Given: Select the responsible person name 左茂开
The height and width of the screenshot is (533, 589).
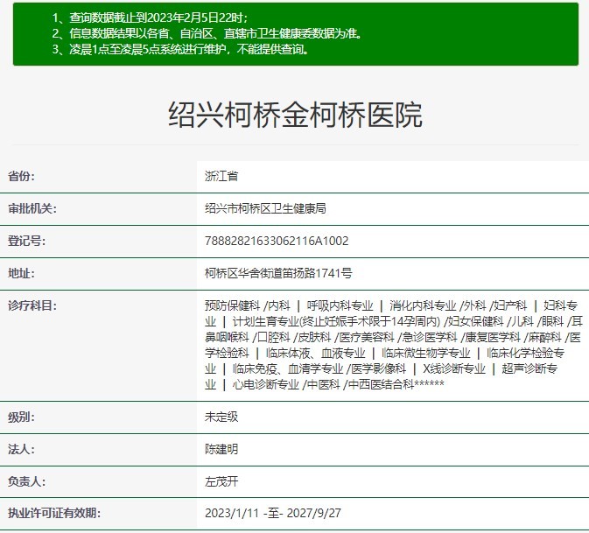Looking at the screenshot, I should coord(221,481).
